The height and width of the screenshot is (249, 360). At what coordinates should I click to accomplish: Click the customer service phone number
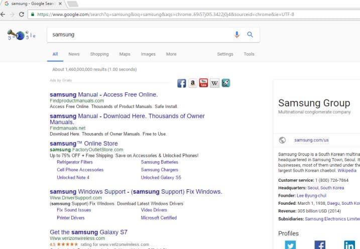tap(332, 180)
